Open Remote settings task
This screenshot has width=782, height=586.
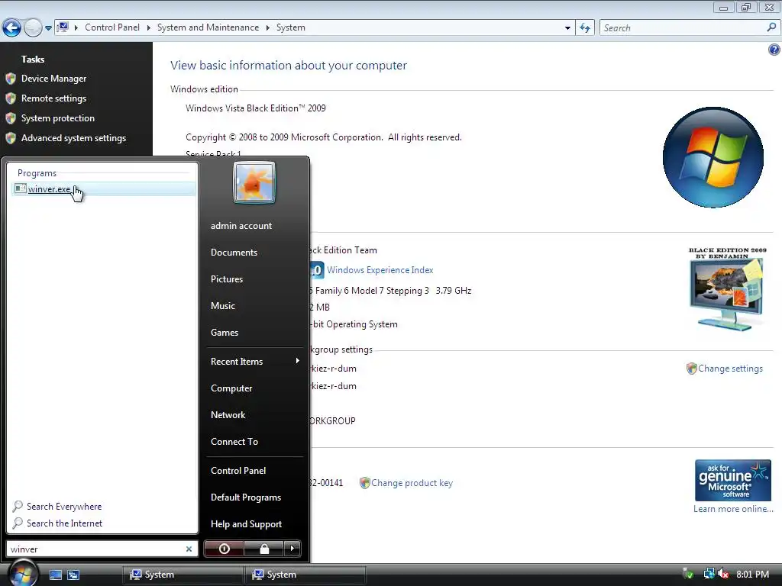(x=54, y=98)
